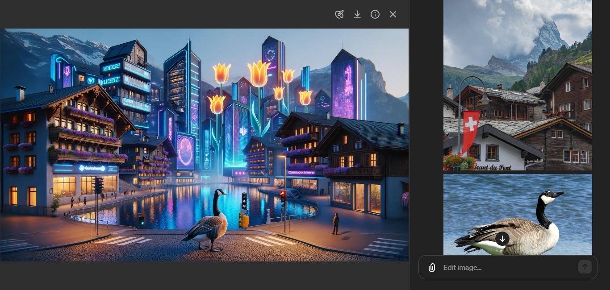
Task: Download the generated image
Action: pyautogui.click(x=357, y=14)
